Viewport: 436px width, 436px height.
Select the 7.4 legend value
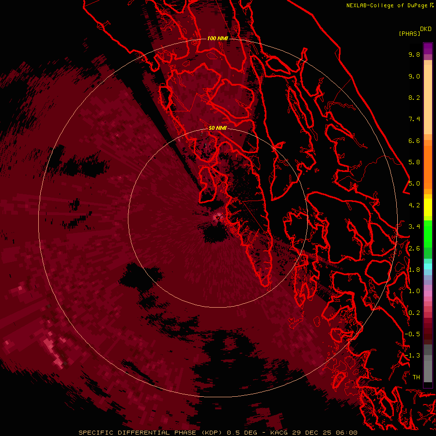[x=414, y=119]
